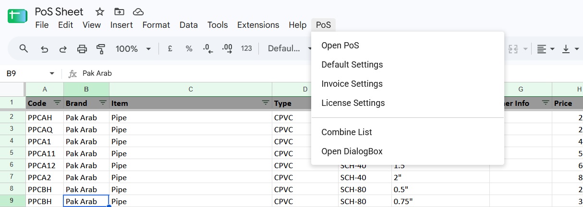This screenshot has height=207, width=583.
Task: Open the Help menu
Action: pos(298,25)
